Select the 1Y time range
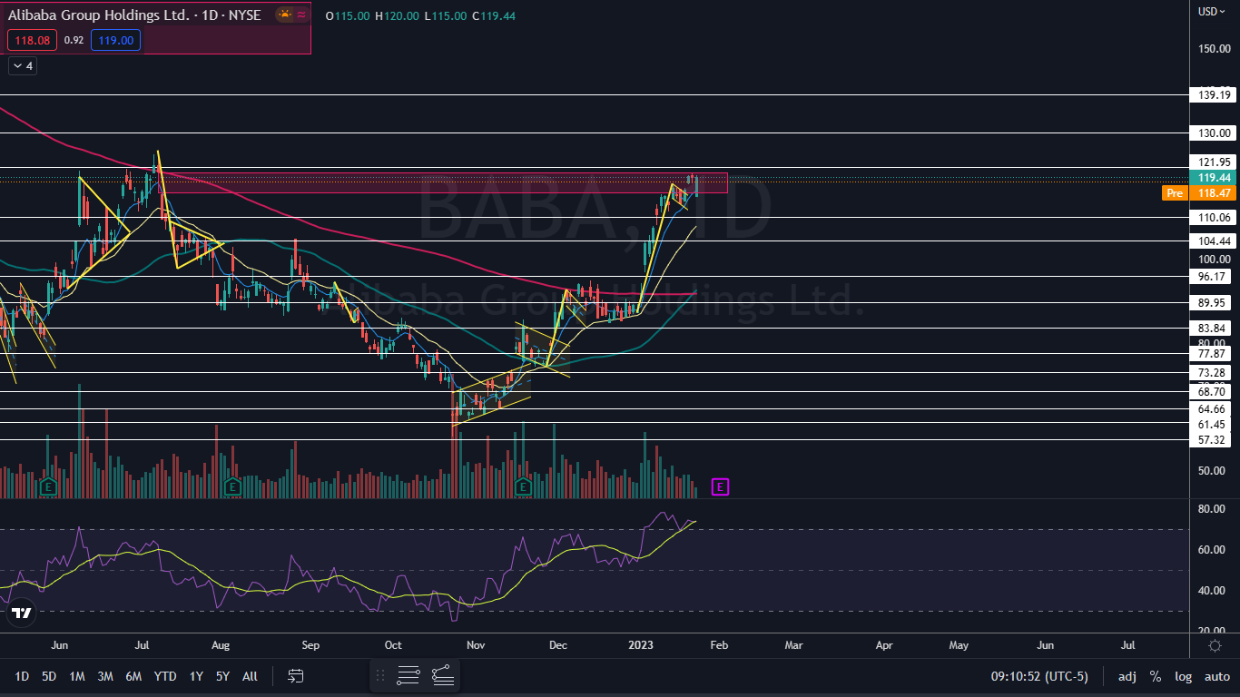This screenshot has height=697, width=1240. point(196,676)
